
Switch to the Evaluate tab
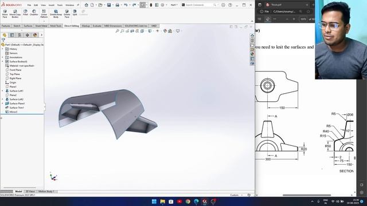click(97, 26)
